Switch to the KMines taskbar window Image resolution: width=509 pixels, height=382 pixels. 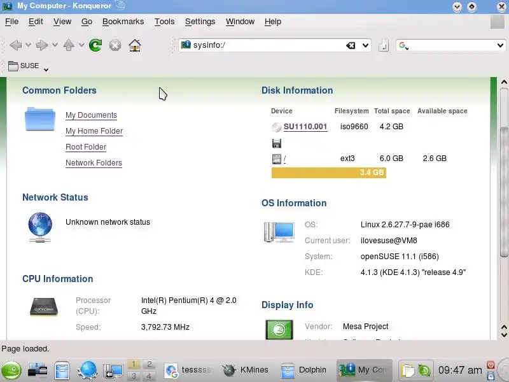pyautogui.click(x=246, y=371)
